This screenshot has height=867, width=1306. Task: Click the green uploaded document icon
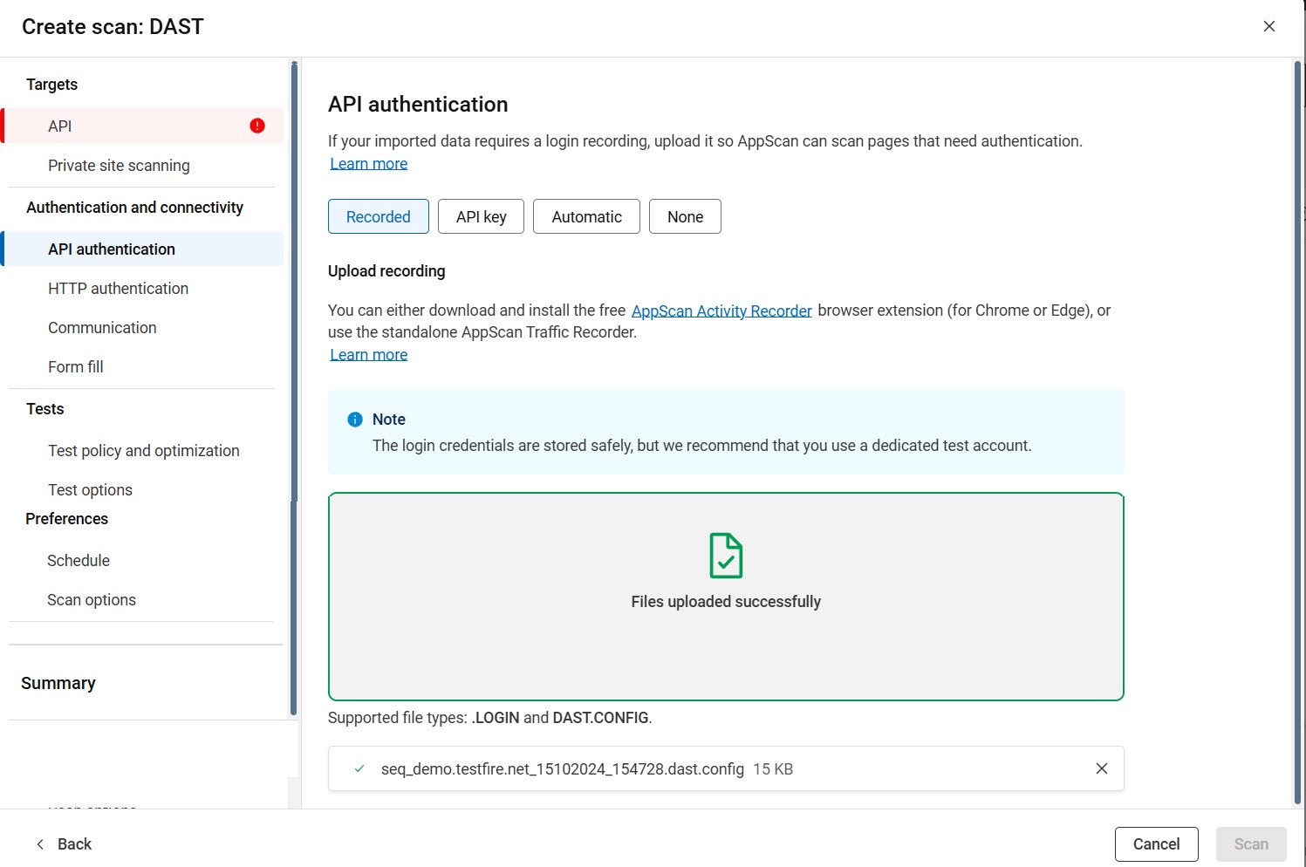[726, 556]
